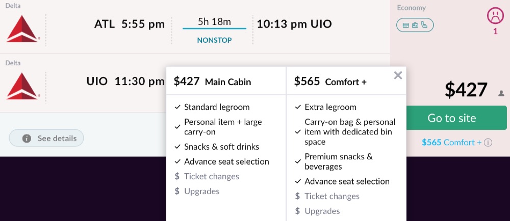Open the $565 Comfort + fare link
The height and width of the screenshot is (221, 510).
point(451,143)
